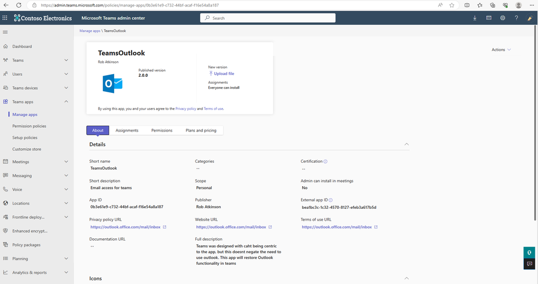Go back in the browser
Image resolution: width=538 pixels, height=284 pixels.
tap(6, 5)
